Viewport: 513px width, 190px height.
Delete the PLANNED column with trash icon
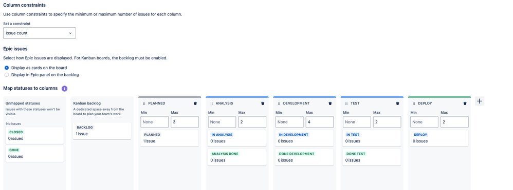[195, 103]
